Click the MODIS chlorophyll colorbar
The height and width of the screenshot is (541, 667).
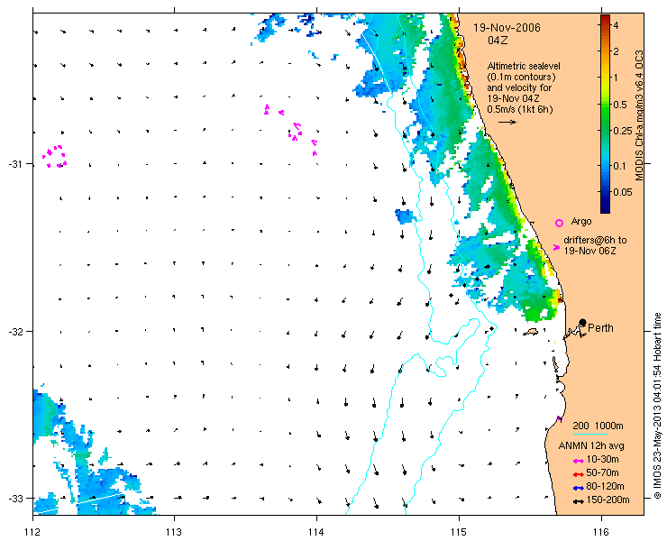tap(605, 114)
